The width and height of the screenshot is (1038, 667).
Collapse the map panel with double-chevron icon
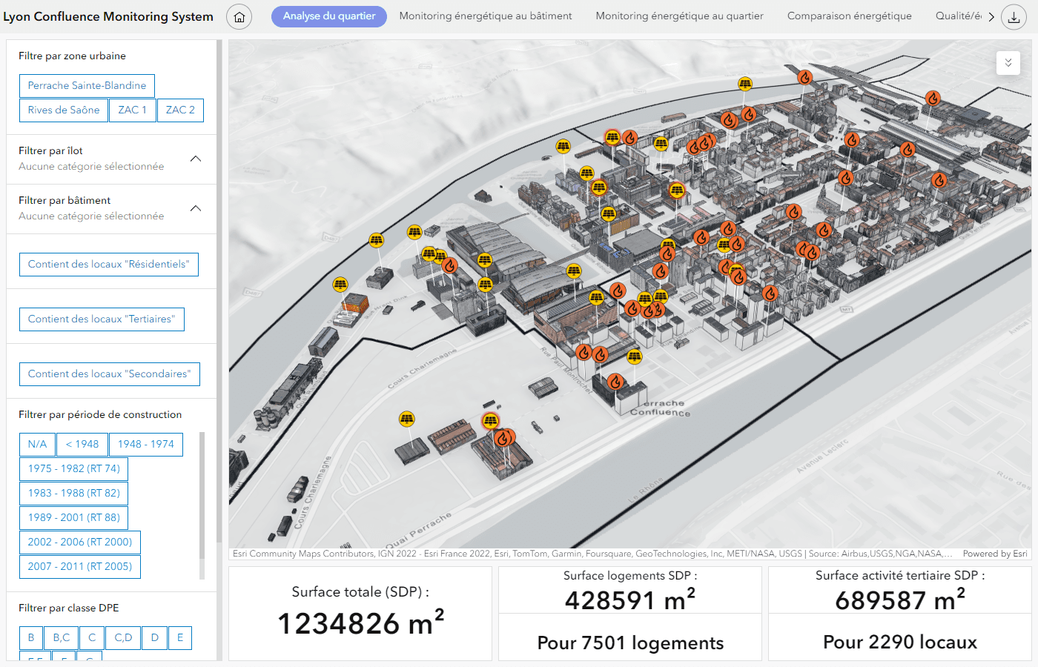[1008, 63]
